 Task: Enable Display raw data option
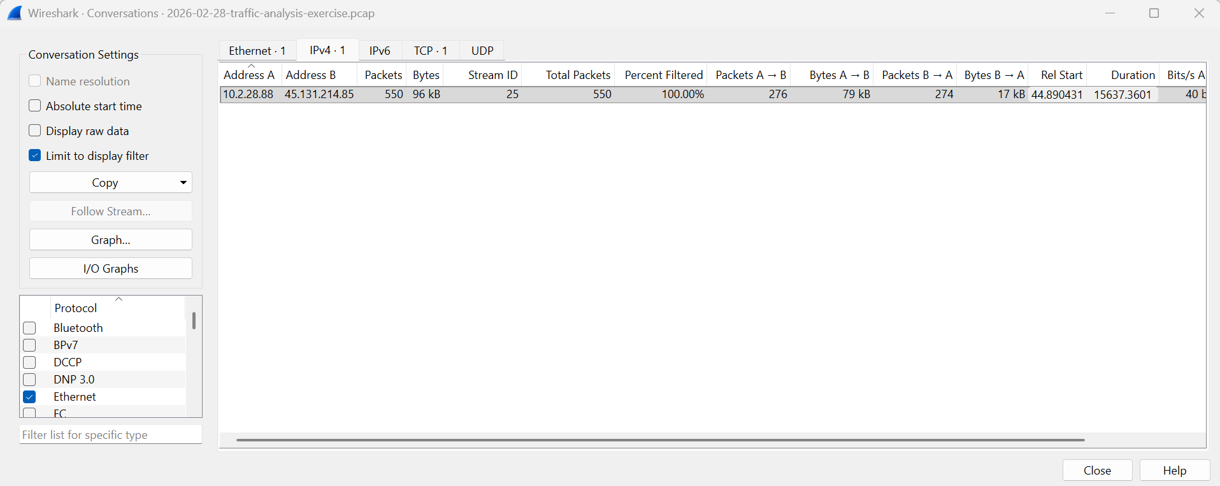pyautogui.click(x=35, y=131)
